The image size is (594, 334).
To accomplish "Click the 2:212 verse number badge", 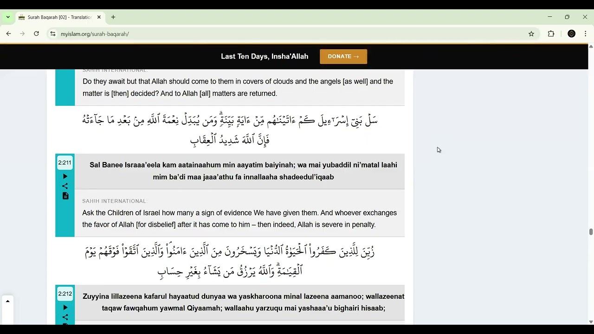I will click(x=65, y=294).
